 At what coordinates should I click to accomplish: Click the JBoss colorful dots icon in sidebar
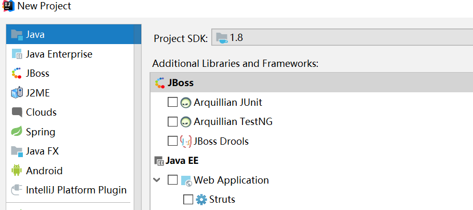pyautogui.click(x=17, y=73)
